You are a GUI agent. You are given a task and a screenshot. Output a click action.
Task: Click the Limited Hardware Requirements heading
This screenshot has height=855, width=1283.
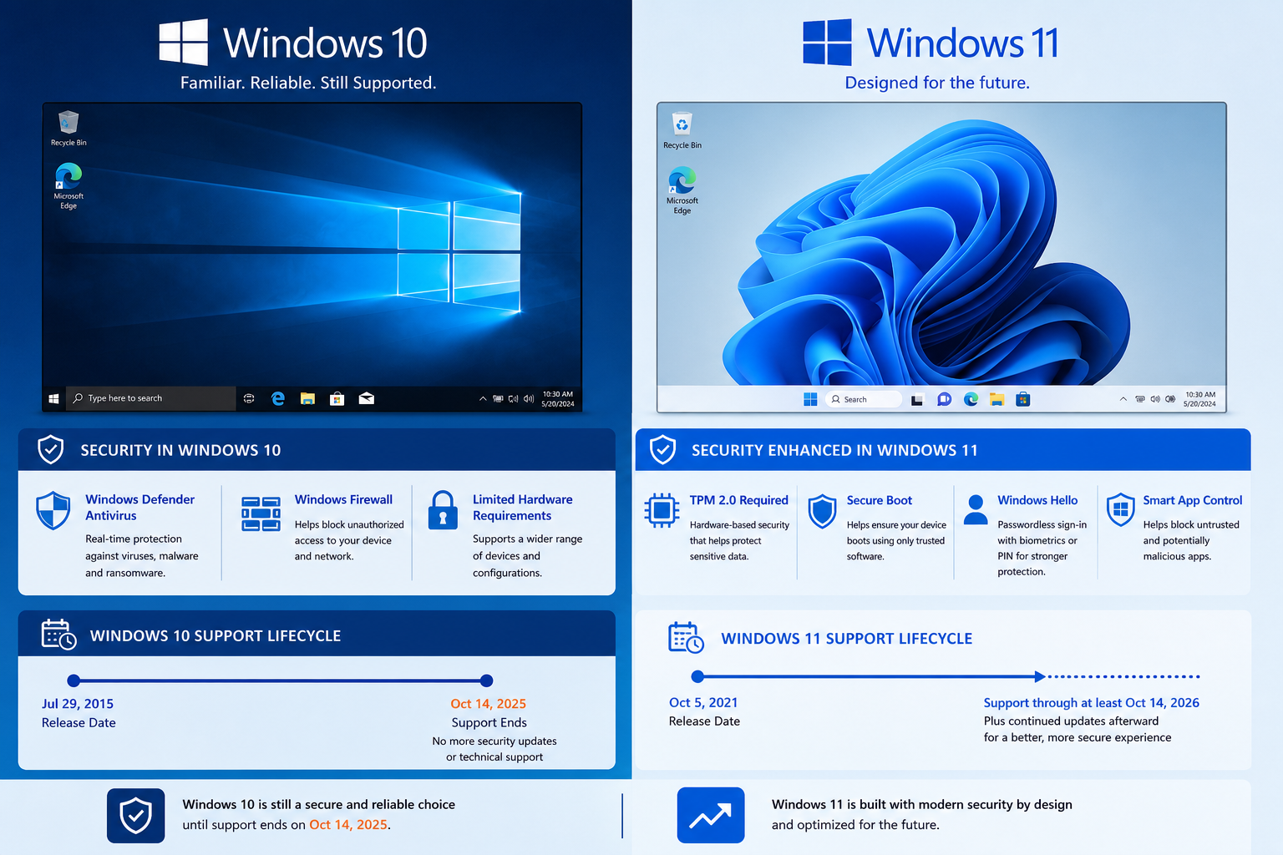523,508
